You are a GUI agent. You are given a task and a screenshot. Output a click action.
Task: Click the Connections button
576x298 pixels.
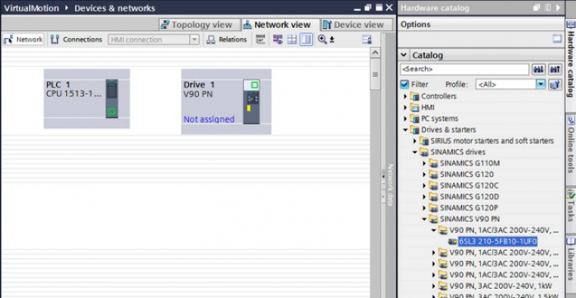point(76,39)
